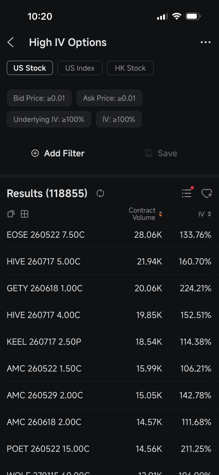The image size is (219, 475).
Task: Refresh results with the circular arrows icon
Action: pos(100,193)
